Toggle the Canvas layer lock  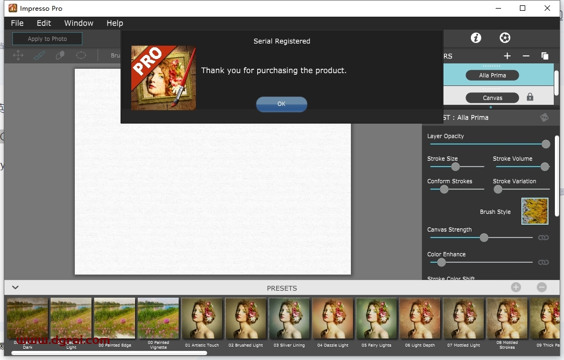pos(530,97)
